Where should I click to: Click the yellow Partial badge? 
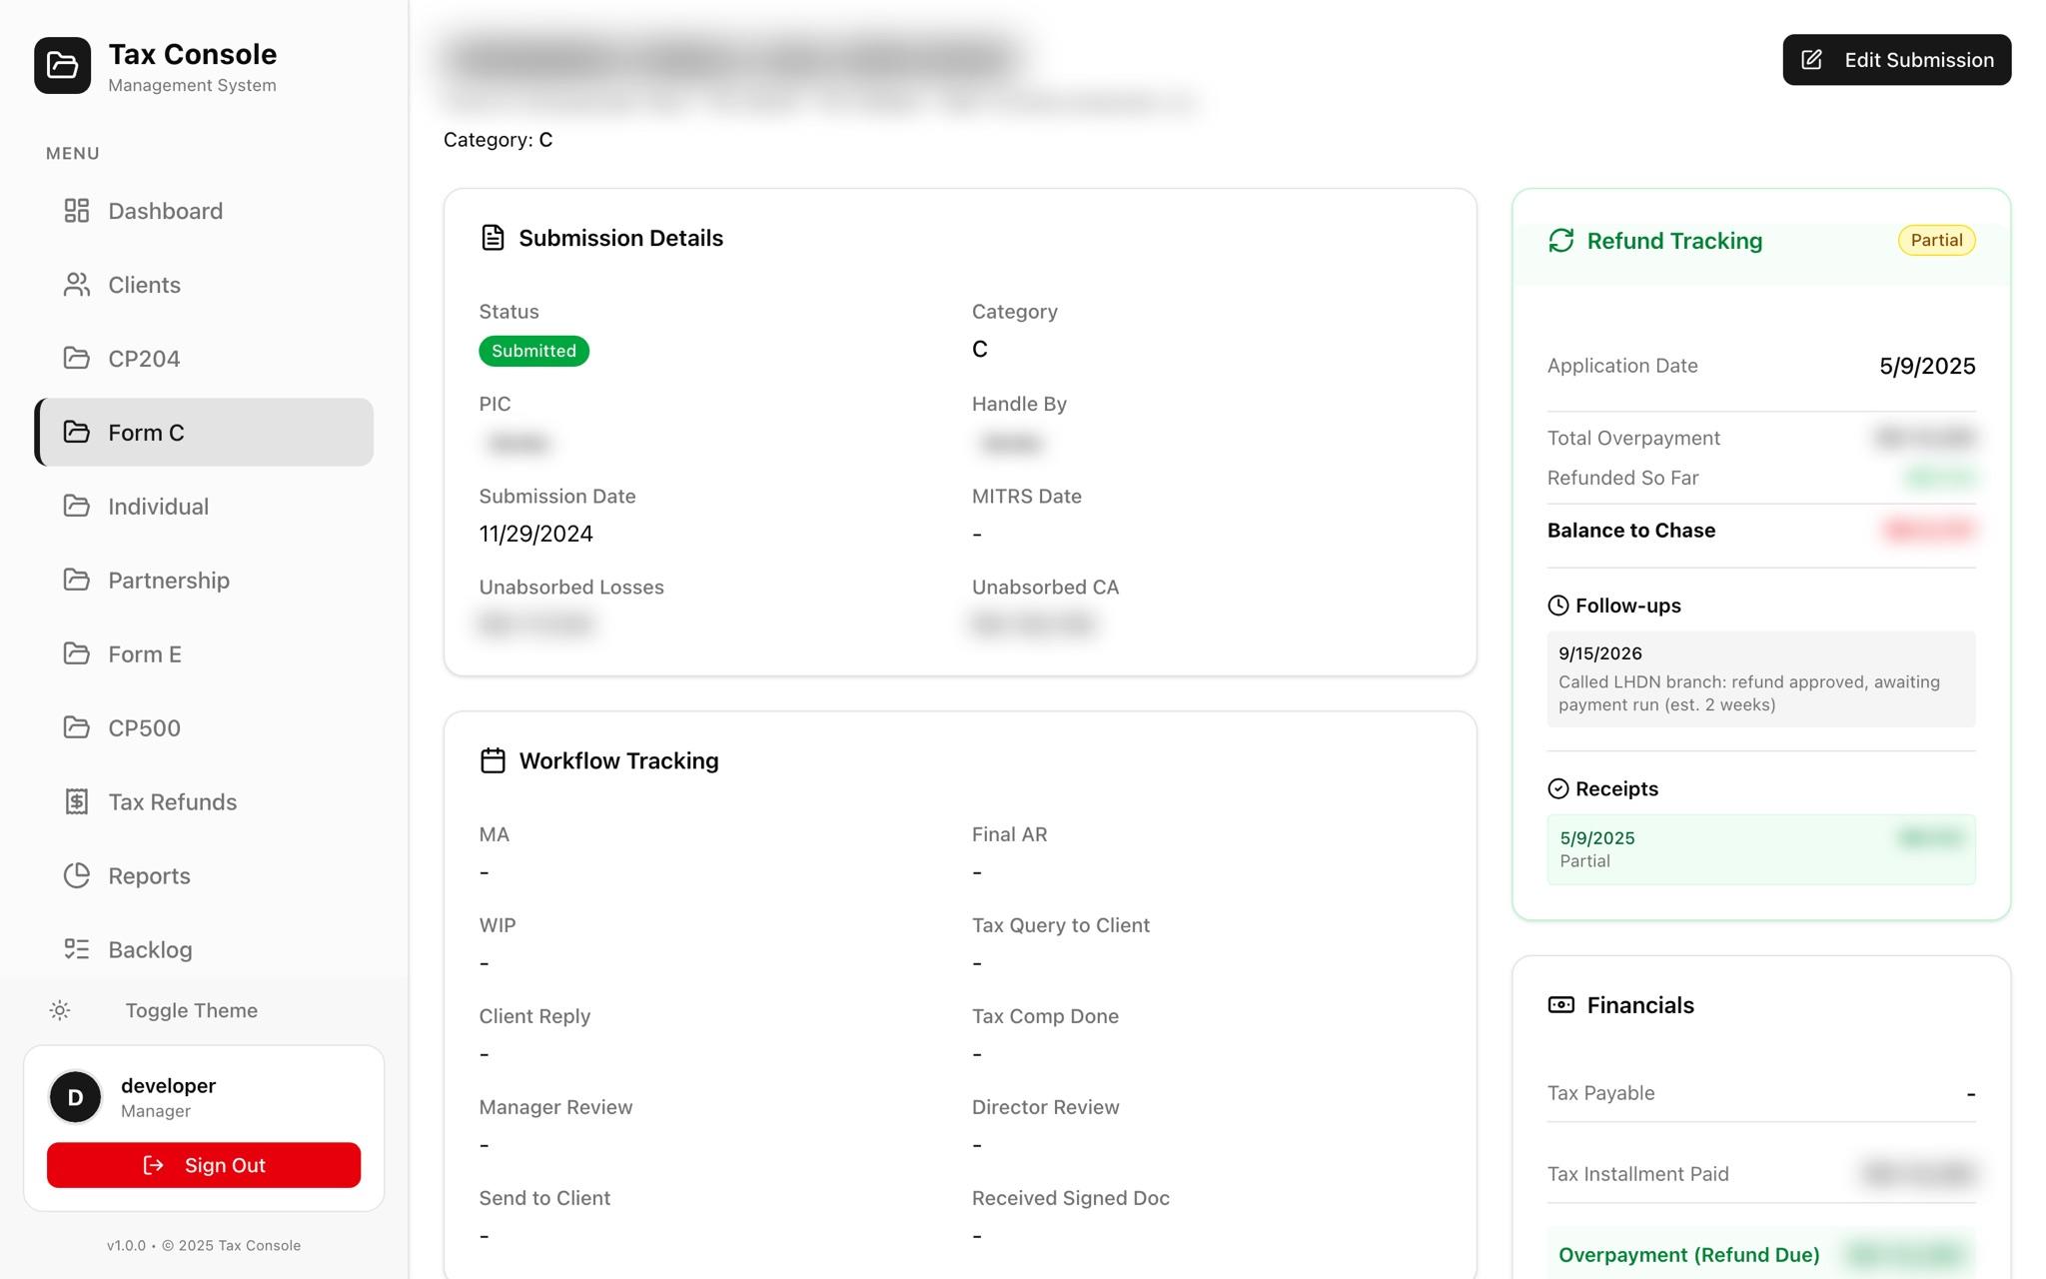coord(1936,241)
